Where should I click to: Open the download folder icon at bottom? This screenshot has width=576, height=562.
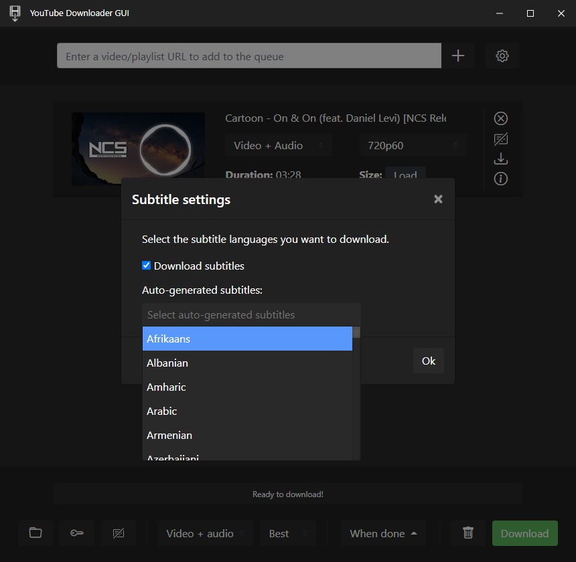35,533
